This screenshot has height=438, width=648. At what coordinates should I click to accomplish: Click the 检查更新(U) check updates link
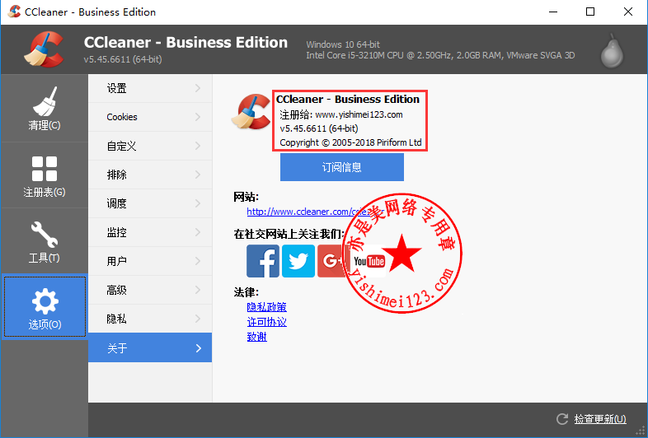click(x=600, y=419)
